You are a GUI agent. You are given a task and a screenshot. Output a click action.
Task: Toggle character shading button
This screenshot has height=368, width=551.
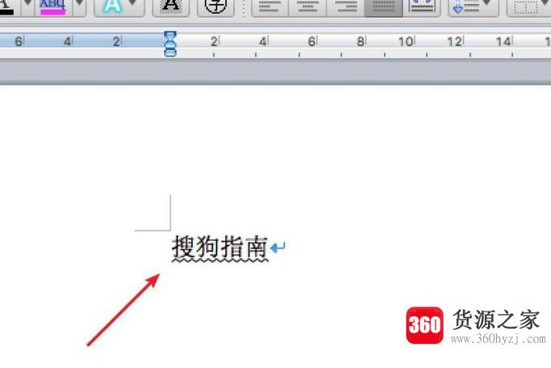pyautogui.click(x=170, y=6)
